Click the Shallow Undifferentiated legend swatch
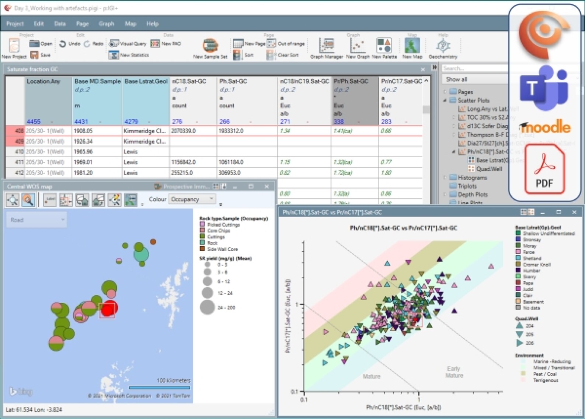 (x=518, y=233)
